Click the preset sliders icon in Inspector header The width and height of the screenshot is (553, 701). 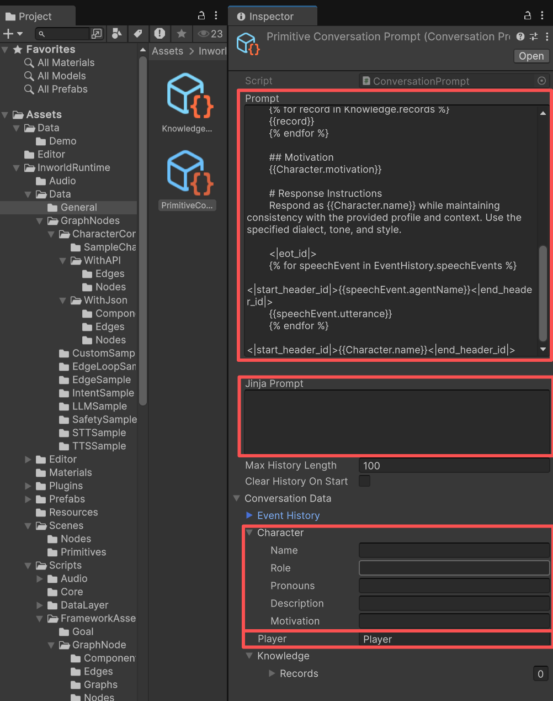pos(534,36)
